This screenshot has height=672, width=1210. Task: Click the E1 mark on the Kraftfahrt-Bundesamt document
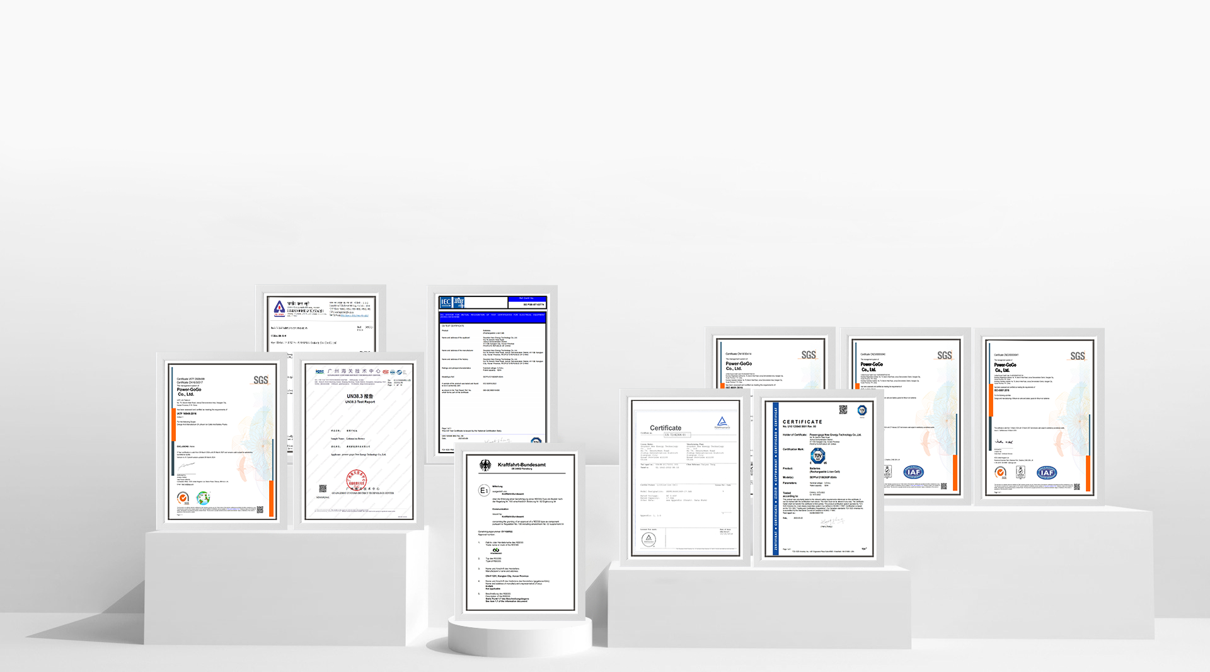[x=484, y=490]
